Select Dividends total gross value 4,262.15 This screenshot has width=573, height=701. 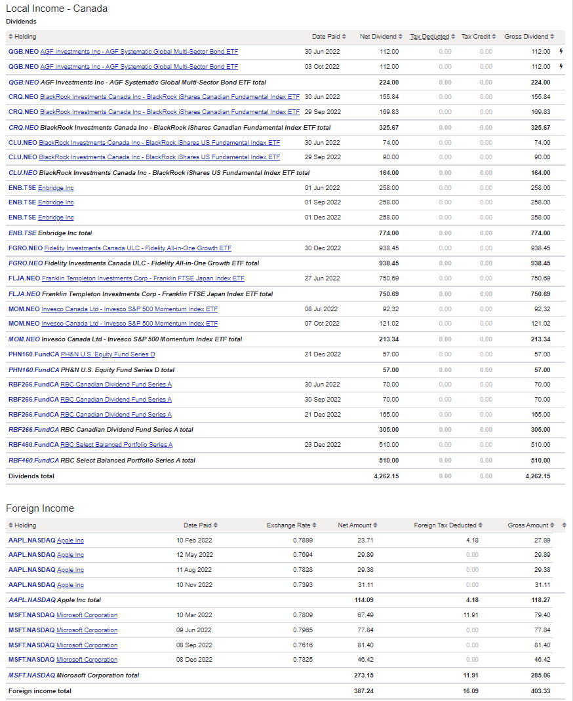[x=538, y=476]
